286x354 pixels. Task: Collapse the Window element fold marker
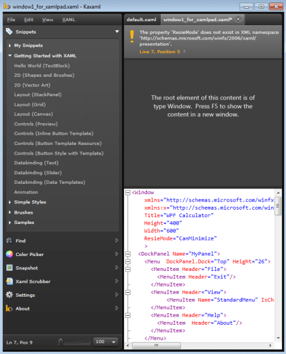128,192
